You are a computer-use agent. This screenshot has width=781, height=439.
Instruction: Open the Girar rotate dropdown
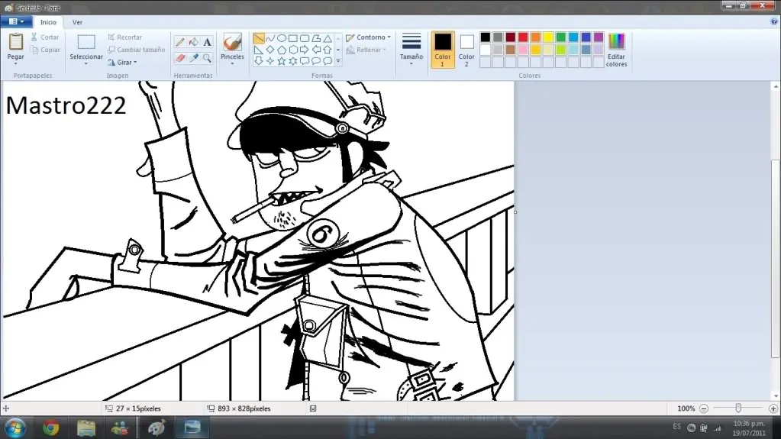[x=122, y=63]
